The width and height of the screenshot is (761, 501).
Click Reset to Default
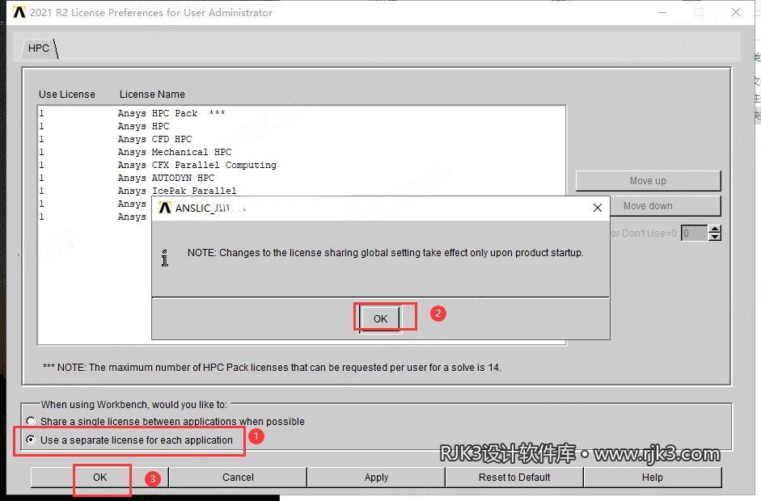(514, 478)
